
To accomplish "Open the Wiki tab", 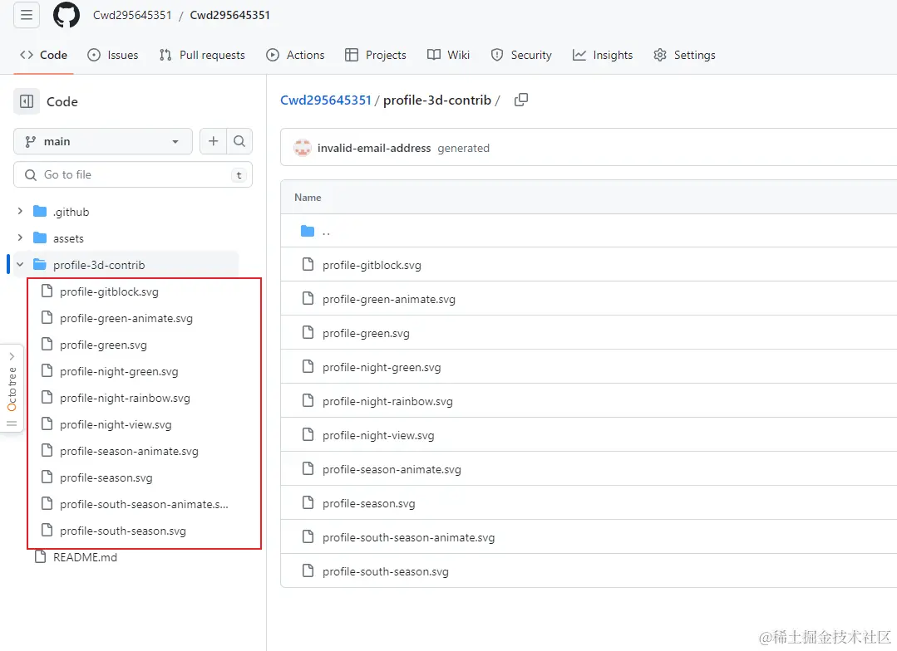I will 449,55.
